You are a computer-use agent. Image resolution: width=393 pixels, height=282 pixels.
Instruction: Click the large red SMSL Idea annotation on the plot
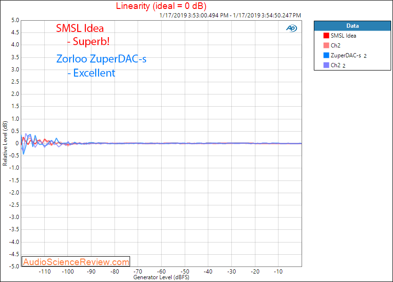coord(80,28)
